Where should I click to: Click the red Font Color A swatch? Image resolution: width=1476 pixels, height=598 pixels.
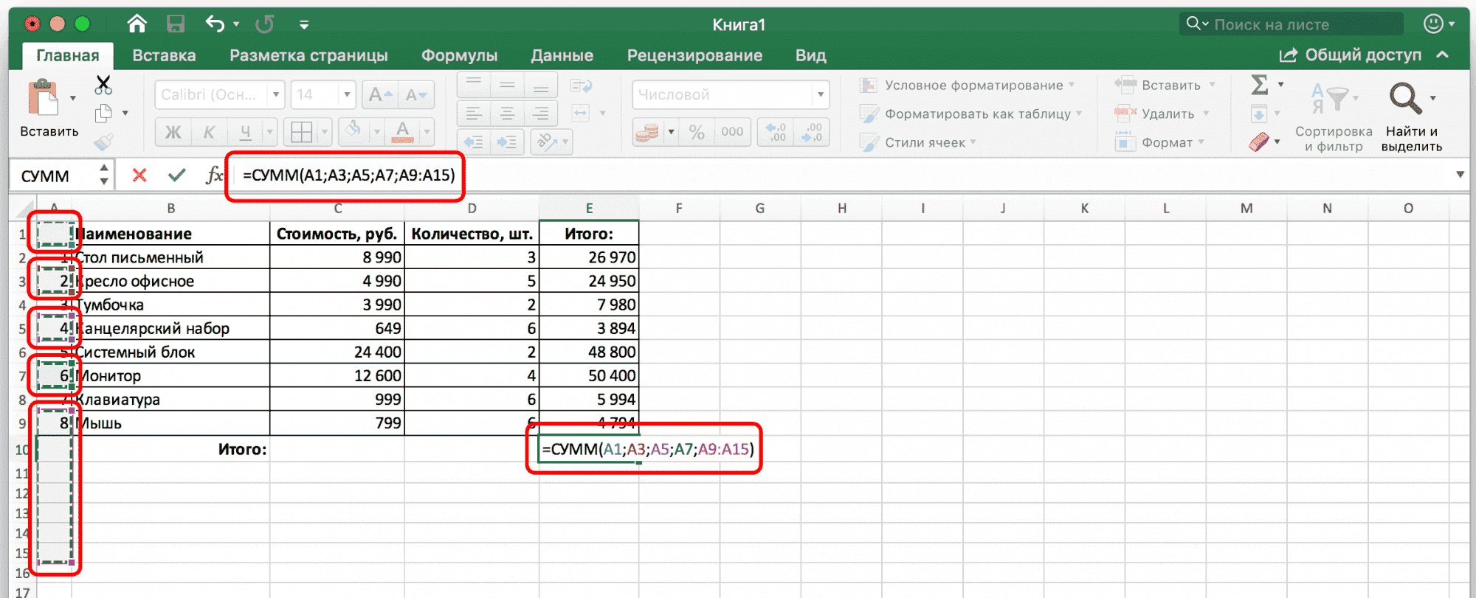403,132
